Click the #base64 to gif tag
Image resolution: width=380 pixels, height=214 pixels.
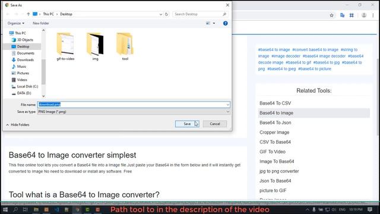coord(298,62)
